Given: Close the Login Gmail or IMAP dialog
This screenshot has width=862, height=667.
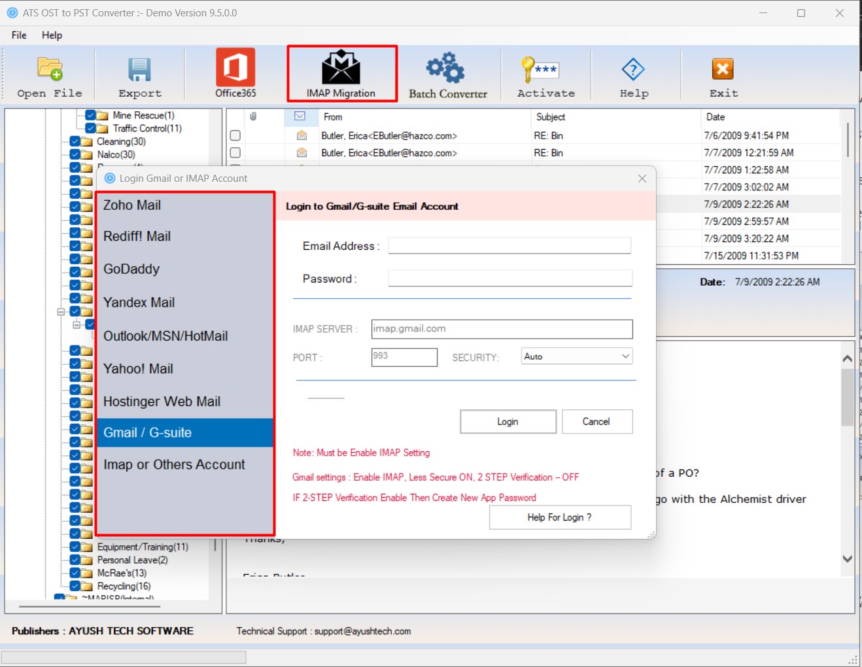Looking at the screenshot, I should coord(642,179).
